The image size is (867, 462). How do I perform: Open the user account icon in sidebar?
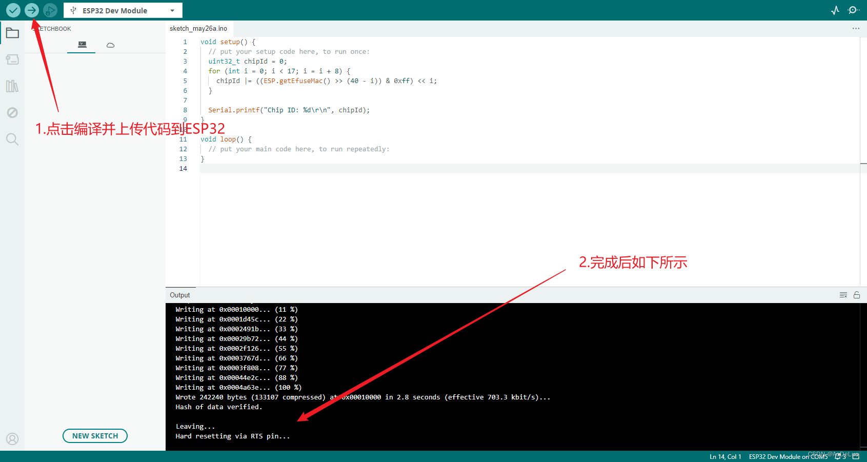(12, 439)
